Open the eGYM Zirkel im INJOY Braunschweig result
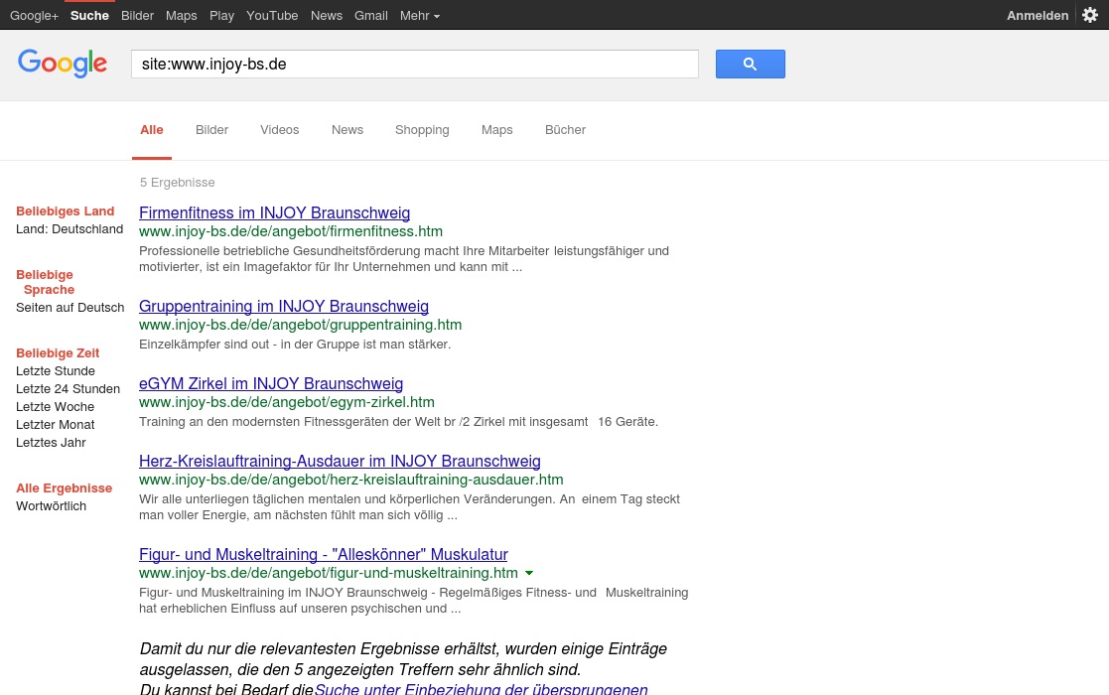This screenshot has width=1109, height=695. pyautogui.click(x=271, y=383)
